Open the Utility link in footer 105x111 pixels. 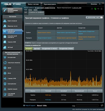[45, 105]
